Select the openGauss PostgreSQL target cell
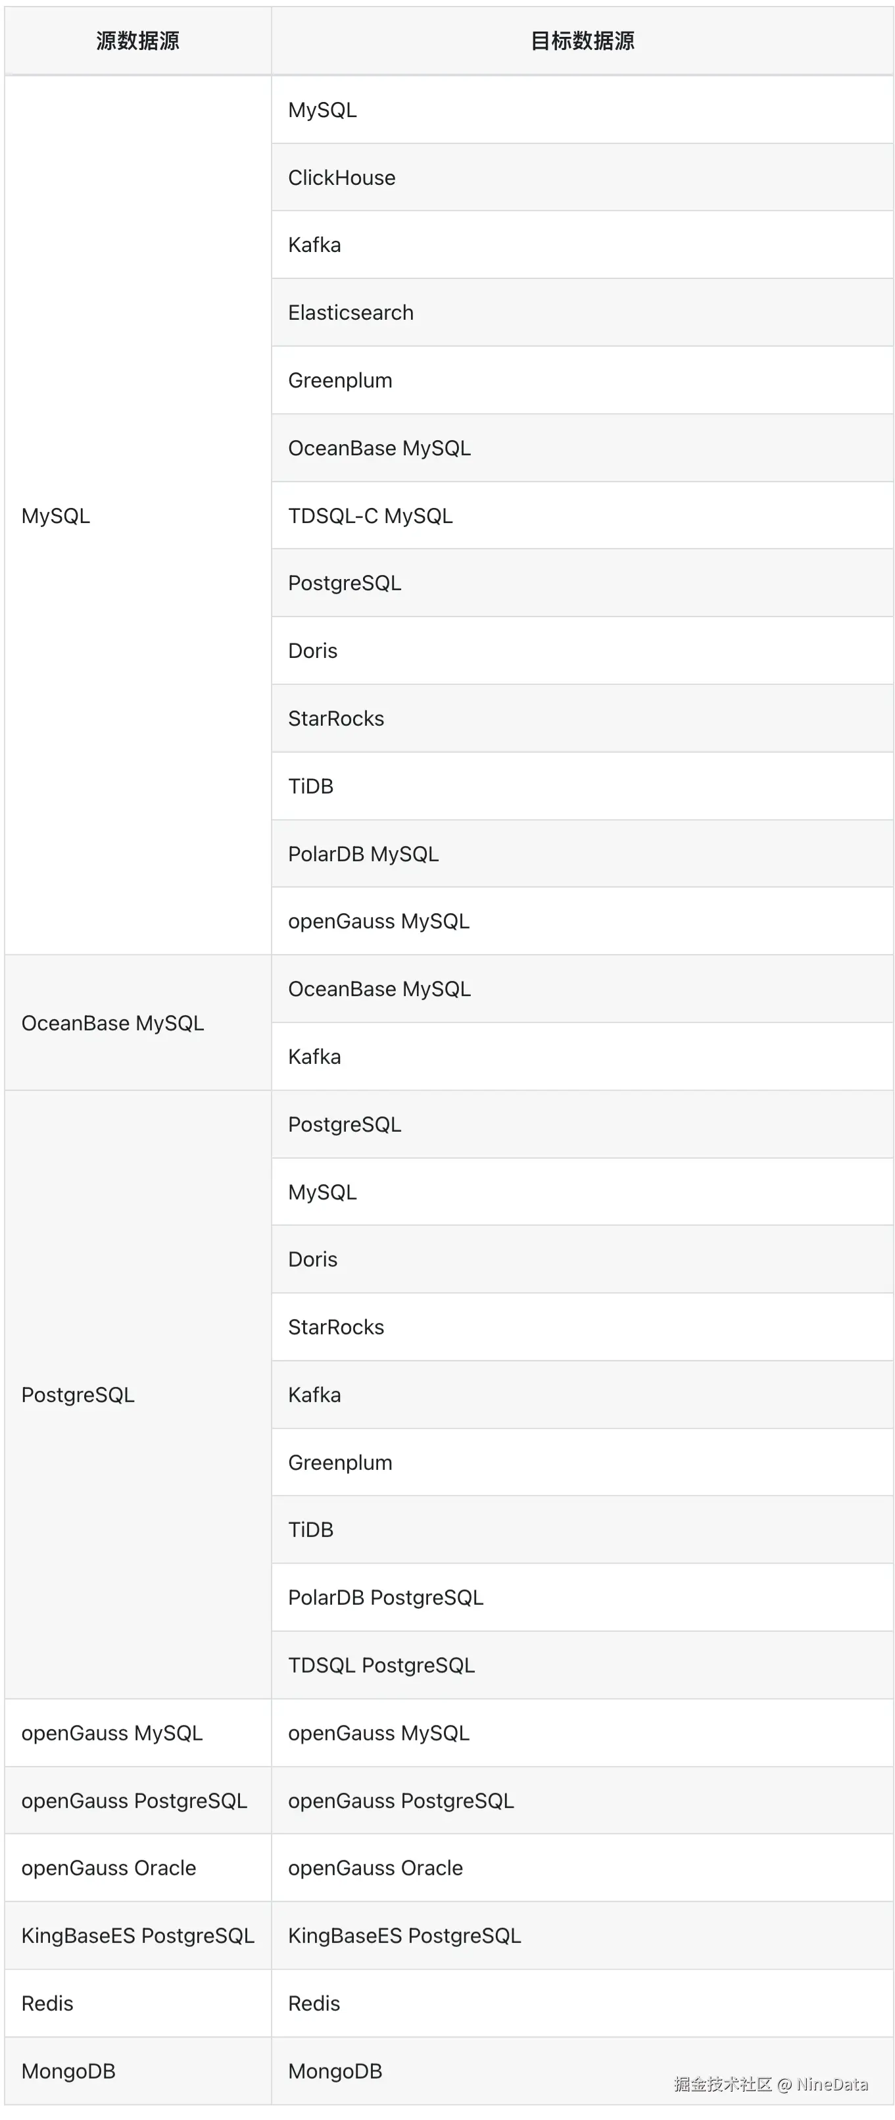895x2120 pixels. point(583,1801)
